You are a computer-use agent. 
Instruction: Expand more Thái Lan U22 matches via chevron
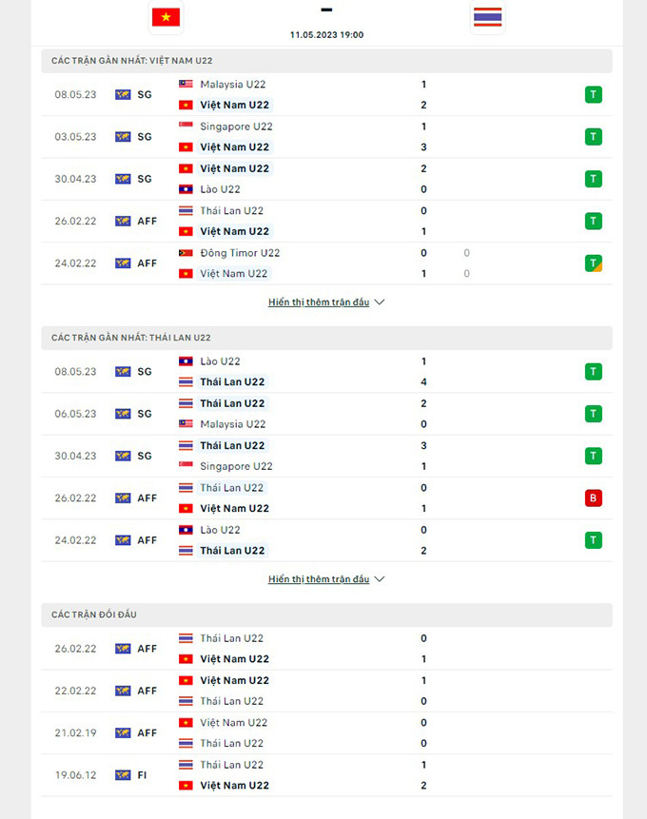pos(380,579)
